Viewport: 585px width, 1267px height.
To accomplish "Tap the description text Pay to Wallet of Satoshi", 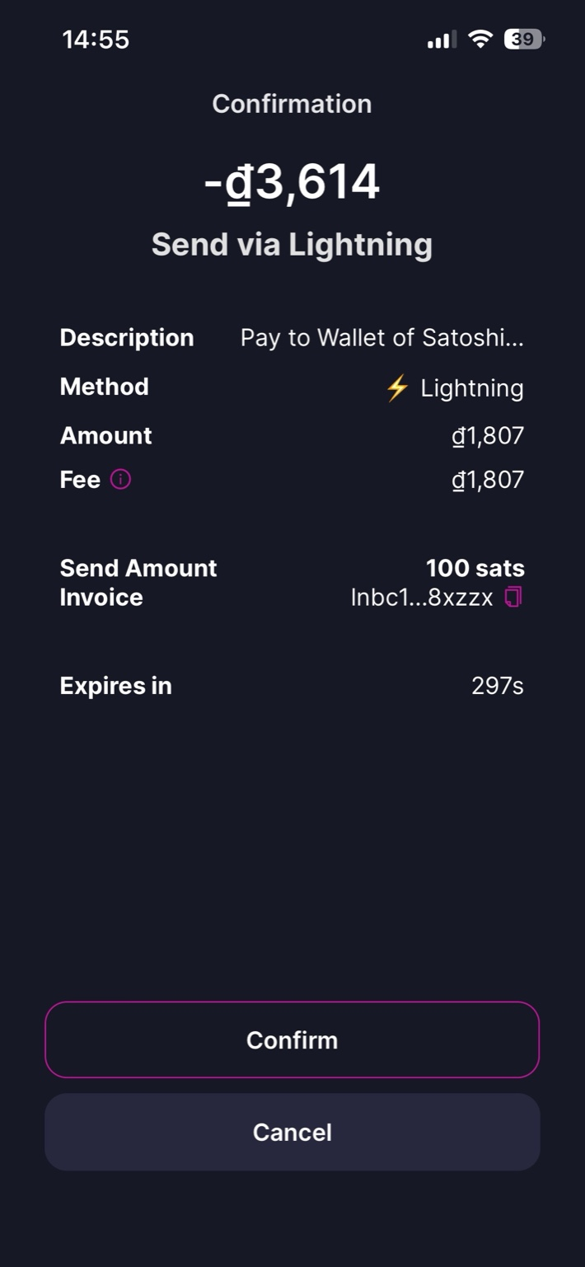I will point(381,338).
